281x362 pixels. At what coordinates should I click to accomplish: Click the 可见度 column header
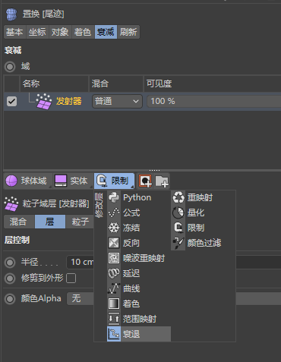(212, 83)
